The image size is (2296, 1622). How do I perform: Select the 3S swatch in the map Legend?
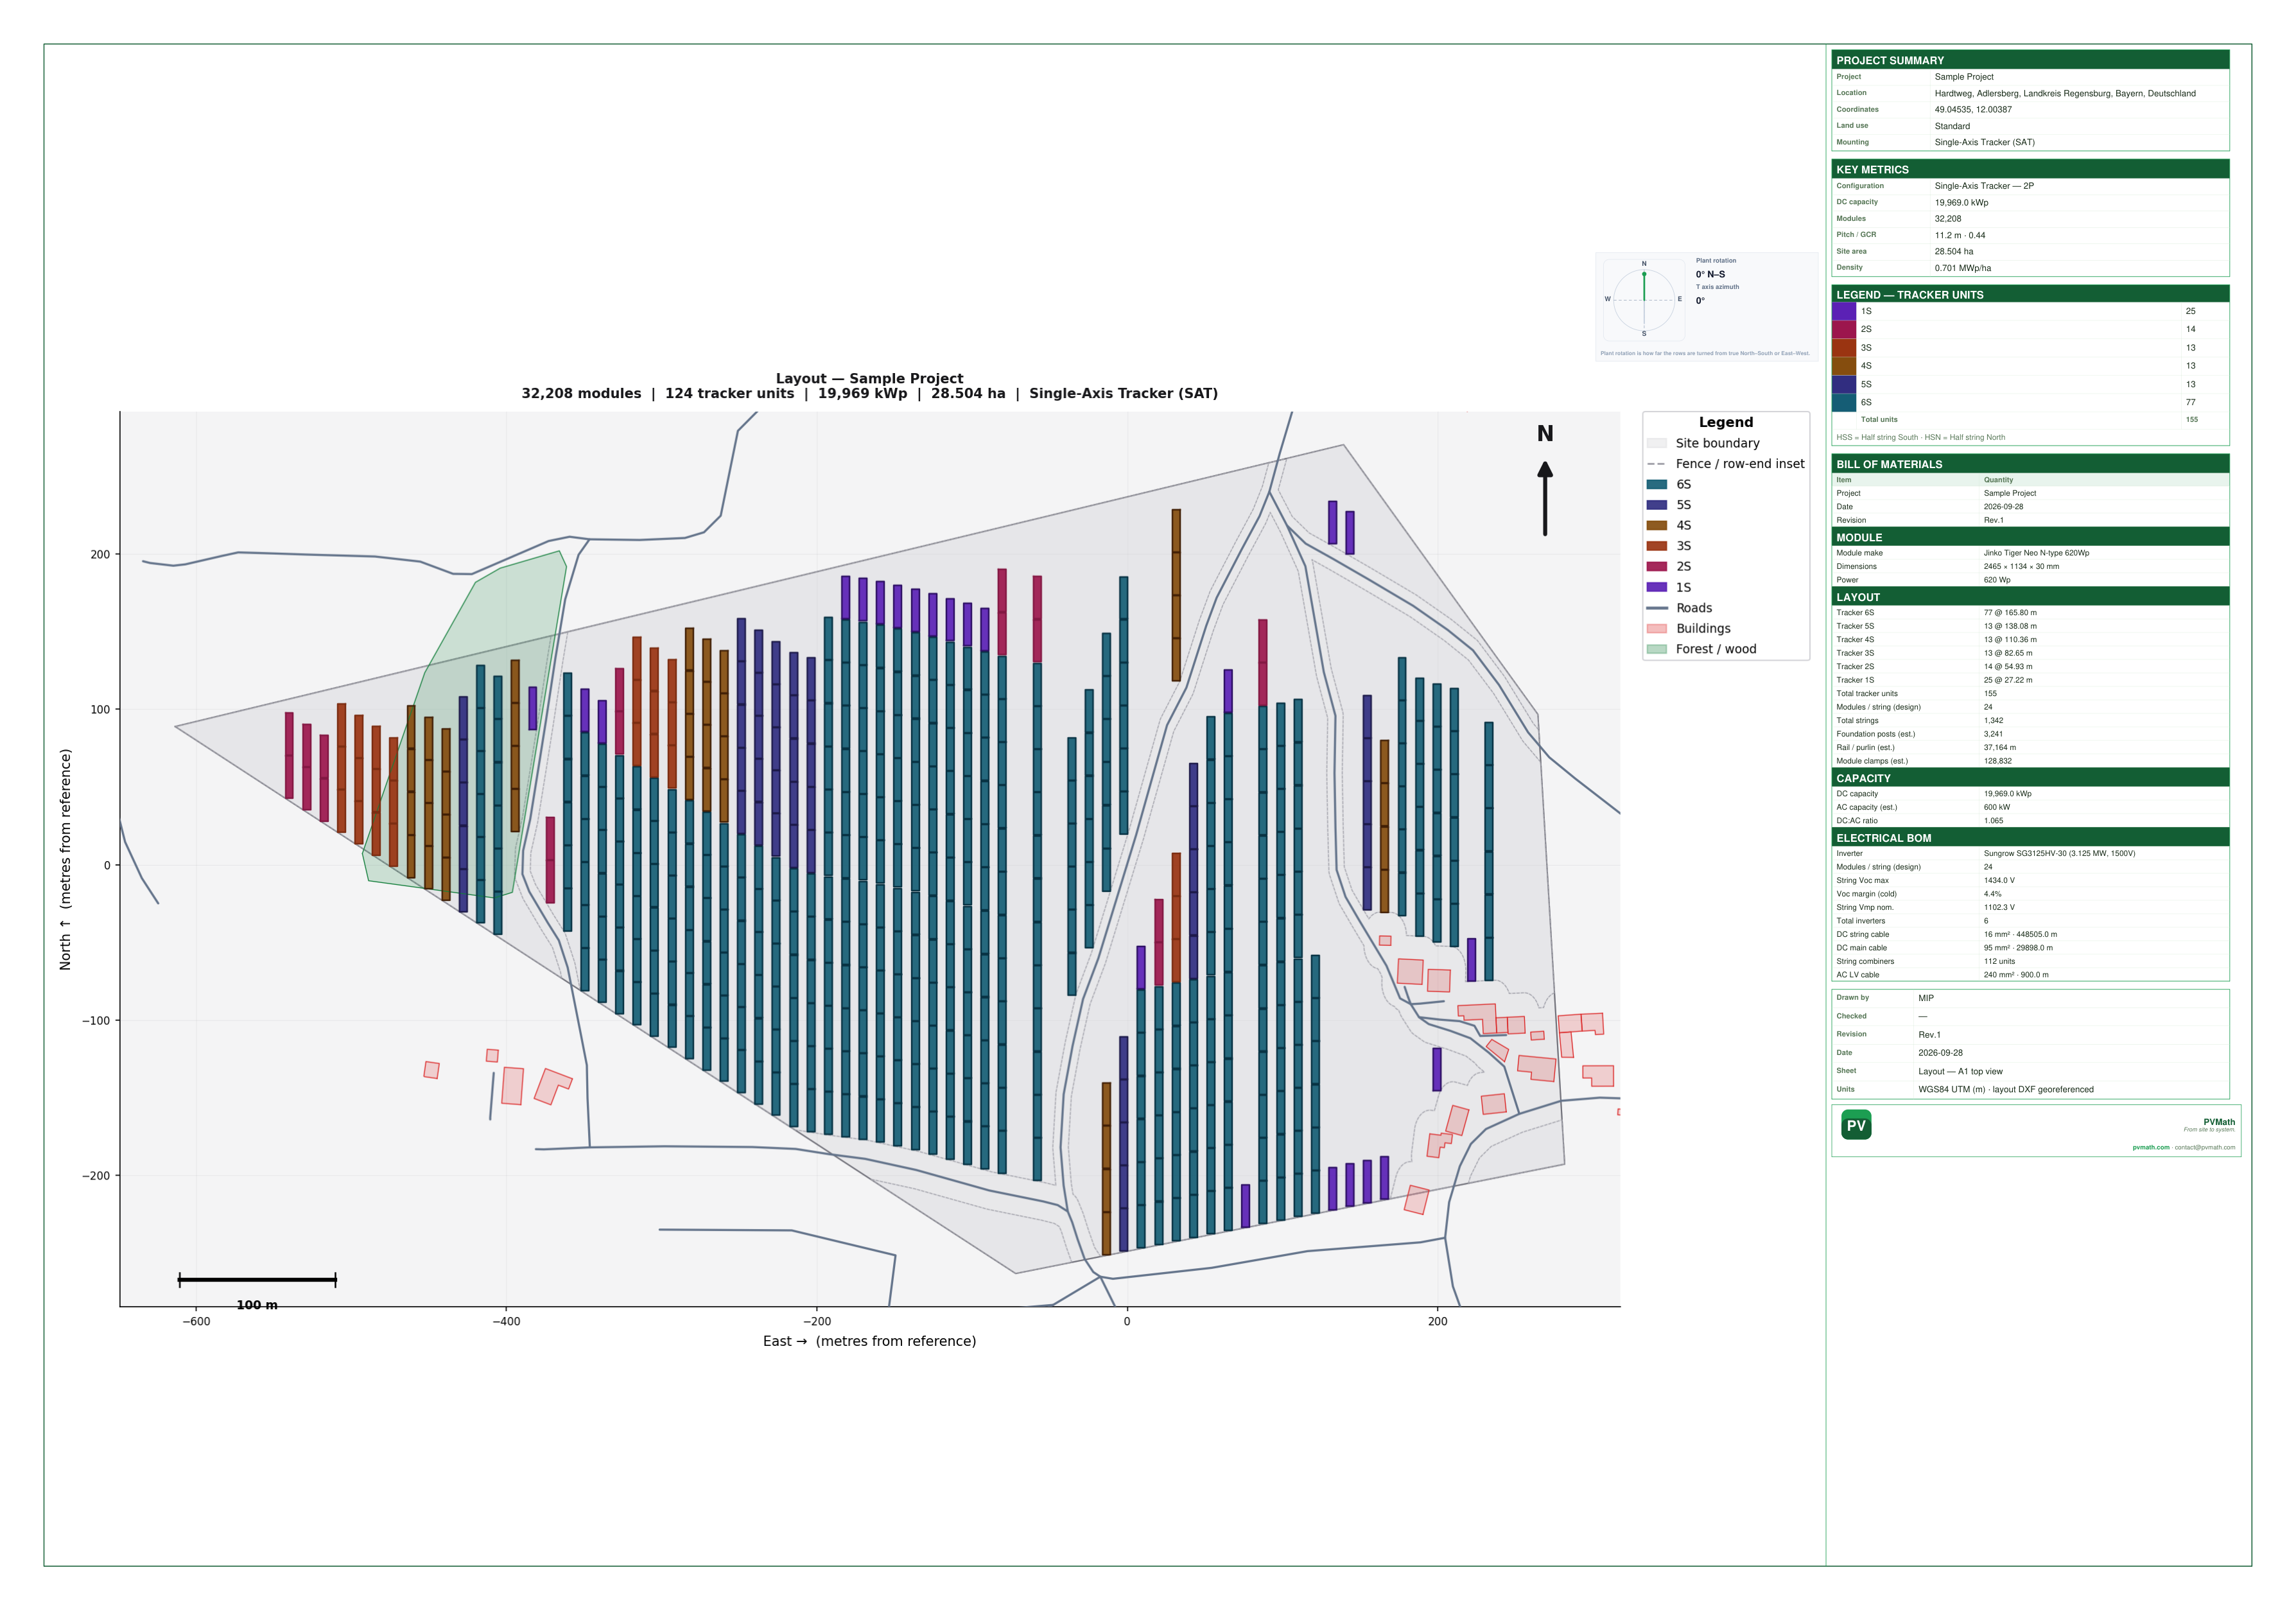click(x=1657, y=546)
